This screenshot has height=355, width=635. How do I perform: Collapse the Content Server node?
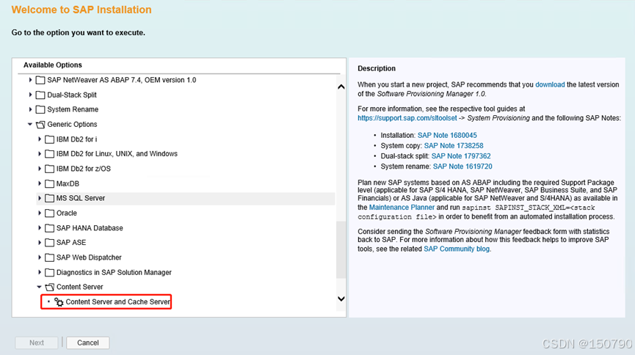tap(40, 287)
